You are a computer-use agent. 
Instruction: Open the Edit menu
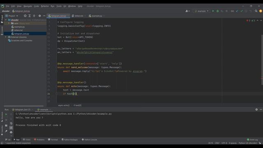[x=13, y=6]
